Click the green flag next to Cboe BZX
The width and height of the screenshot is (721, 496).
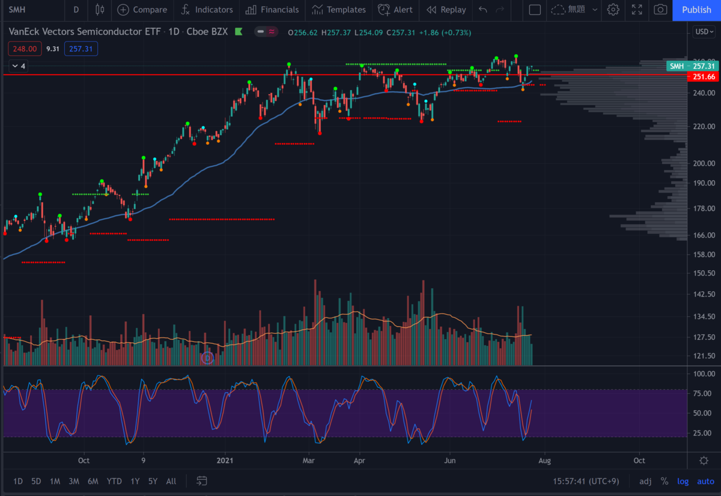tap(239, 32)
